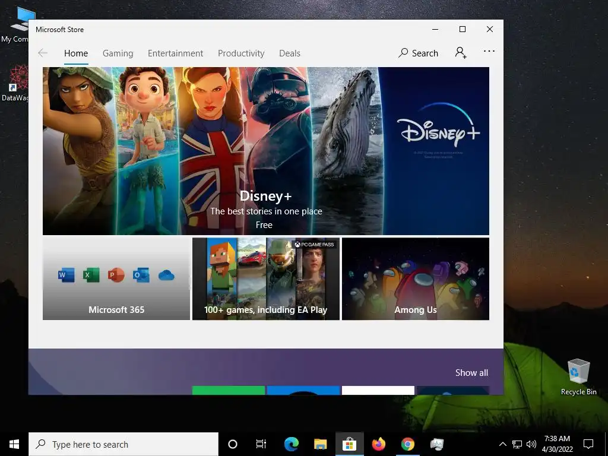Select the Recycle Bin desktop icon
Viewport: 608px width, 456px height.
(578, 377)
